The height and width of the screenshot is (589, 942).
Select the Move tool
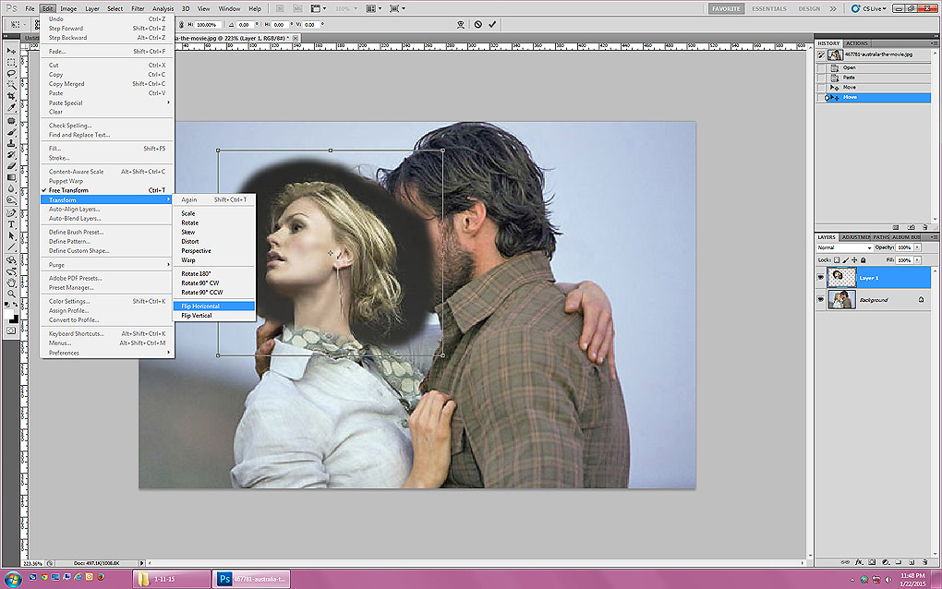[x=11, y=50]
